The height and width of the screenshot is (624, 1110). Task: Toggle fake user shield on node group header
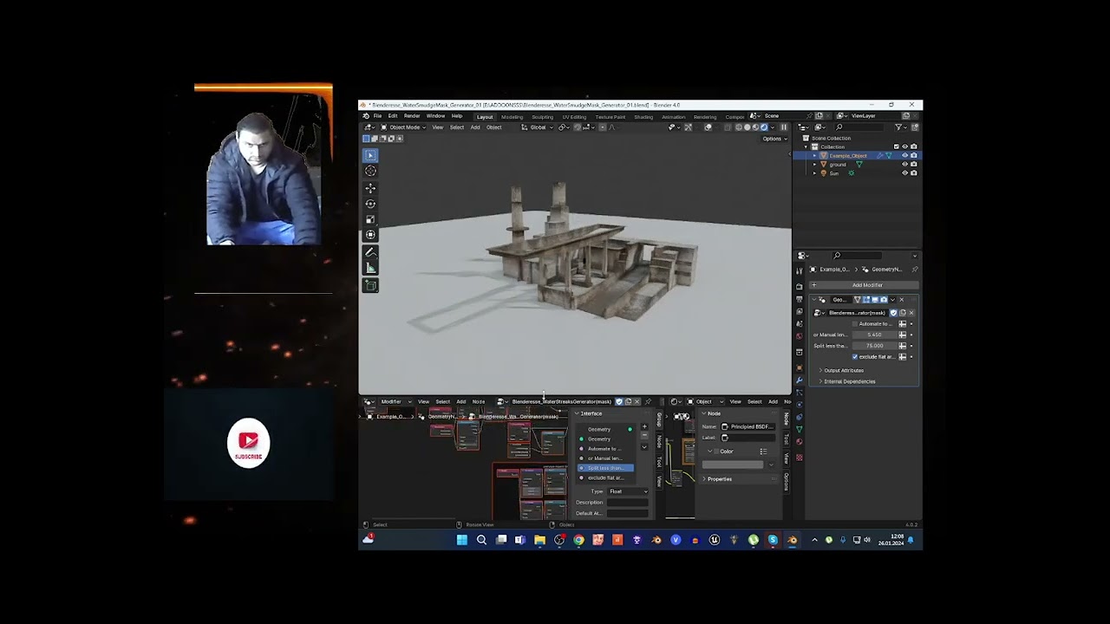(x=619, y=401)
